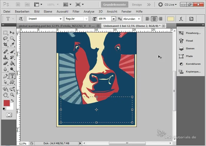The image size is (206, 146).
Task: Select the Rectangular Marquee tool
Action: coord(5,33)
